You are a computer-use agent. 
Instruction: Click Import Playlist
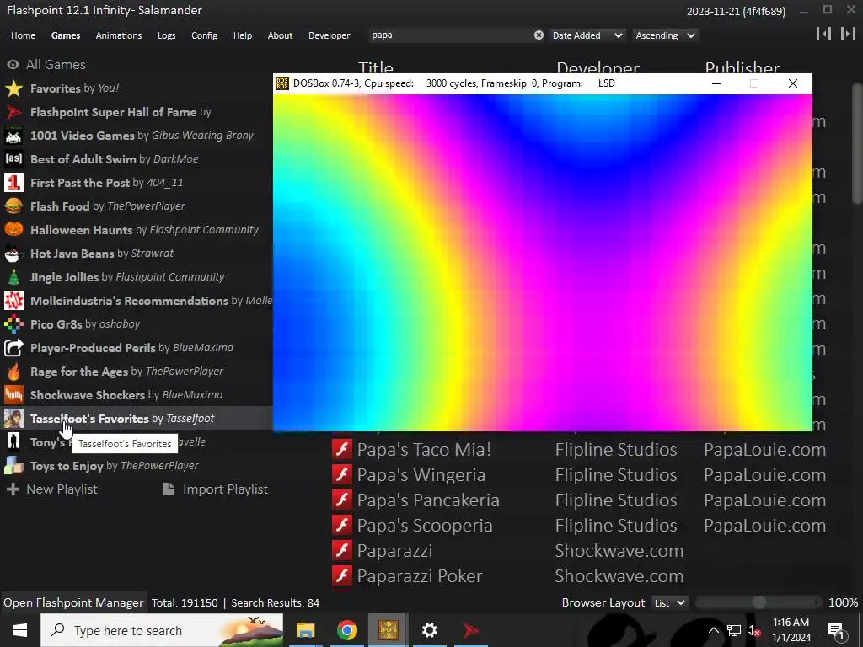pos(216,489)
